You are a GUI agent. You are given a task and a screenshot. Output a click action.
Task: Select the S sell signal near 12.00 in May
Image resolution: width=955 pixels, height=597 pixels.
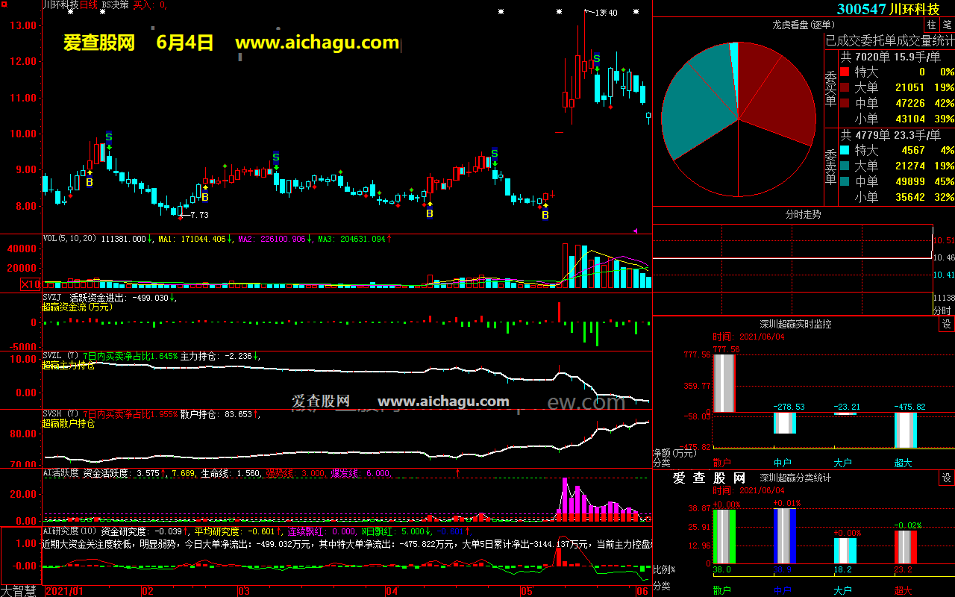click(x=597, y=59)
